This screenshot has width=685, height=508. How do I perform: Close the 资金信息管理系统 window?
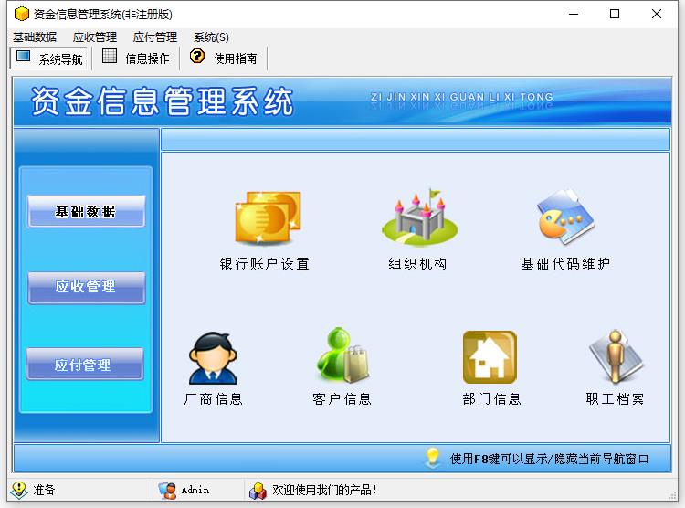[x=656, y=14]
